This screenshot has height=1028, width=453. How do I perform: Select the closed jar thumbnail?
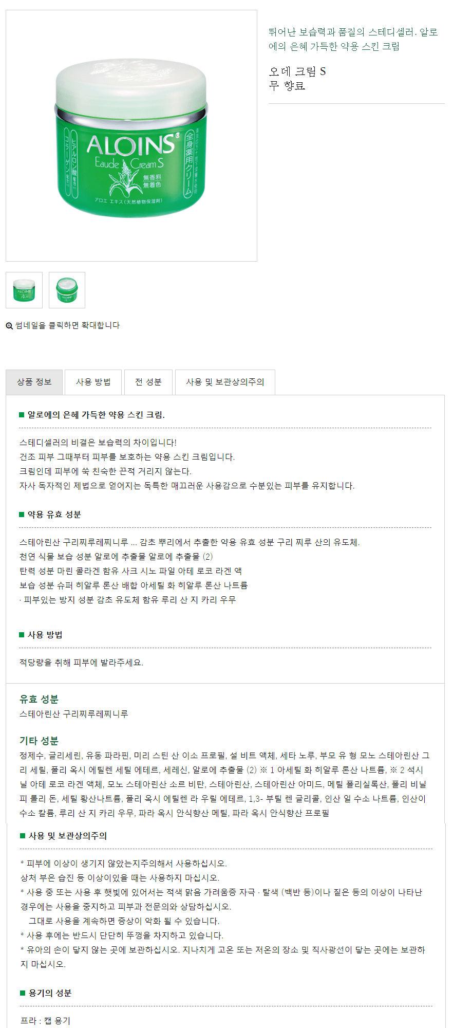pyautogui.click(x=24, y=290)
